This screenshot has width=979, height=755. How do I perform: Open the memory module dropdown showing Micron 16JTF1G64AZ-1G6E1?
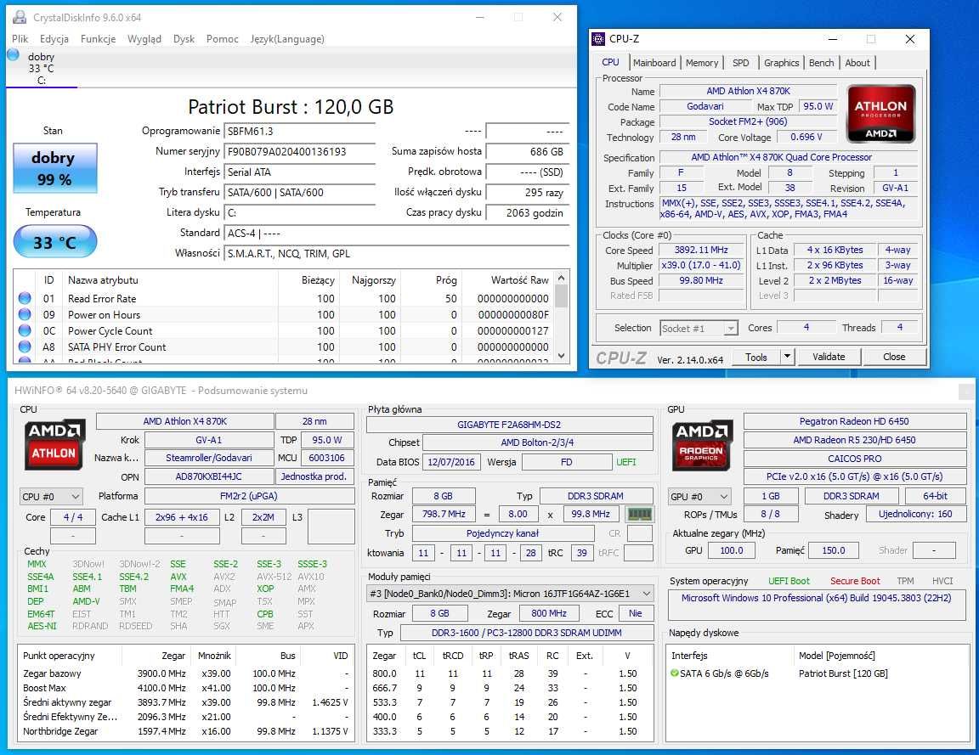[x=510, y=594]
